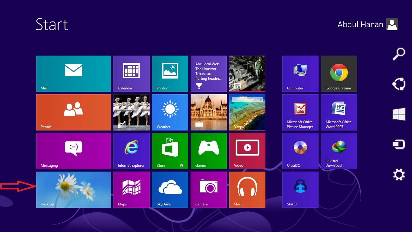The image size is (412, 232).
Task: Click the user account picture
Action: tap(392, 24)
